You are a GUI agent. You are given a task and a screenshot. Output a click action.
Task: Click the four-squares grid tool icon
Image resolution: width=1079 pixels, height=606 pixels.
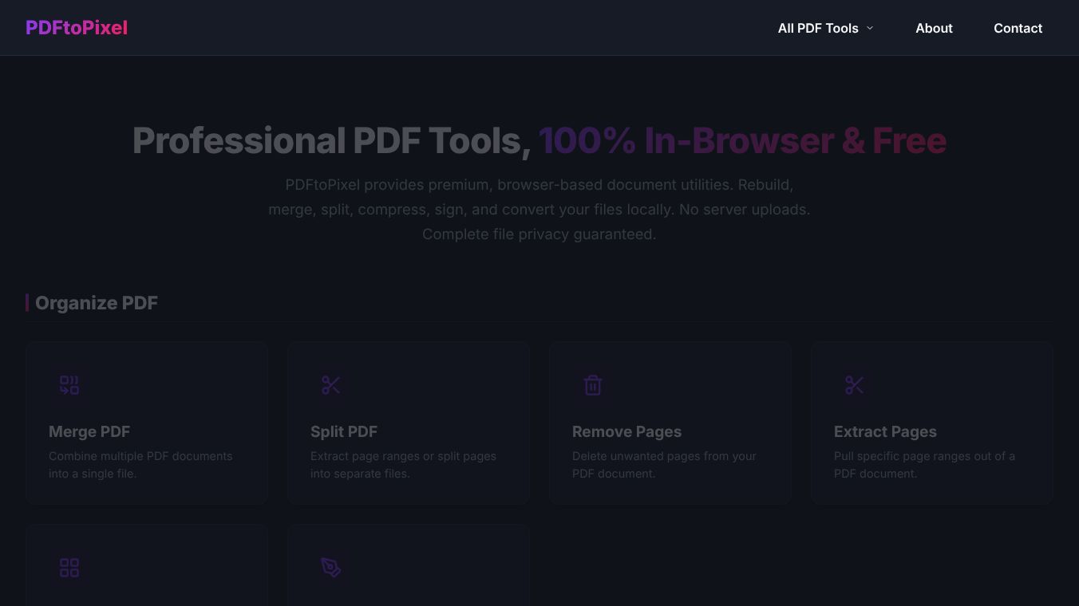click(x=69, y=568)
